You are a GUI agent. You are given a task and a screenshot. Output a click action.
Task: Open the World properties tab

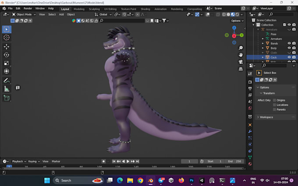pos(250,108)
